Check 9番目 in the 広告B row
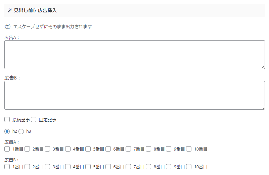This screenshot has height=175, width=269. (169, 167)
